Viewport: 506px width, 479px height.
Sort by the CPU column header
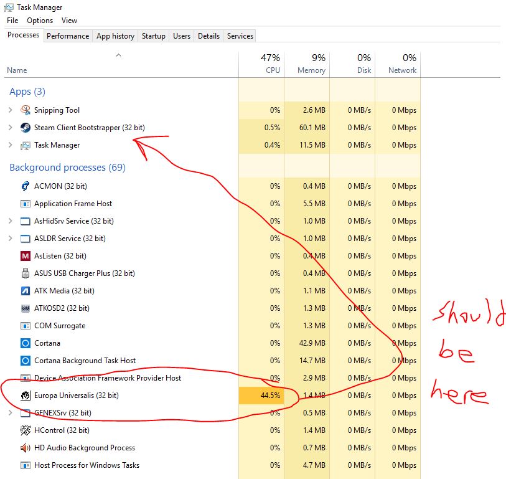coord(261,65)
